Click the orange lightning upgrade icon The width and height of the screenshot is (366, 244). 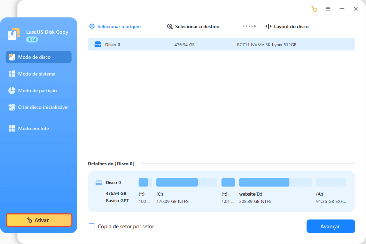pos(314,9)
